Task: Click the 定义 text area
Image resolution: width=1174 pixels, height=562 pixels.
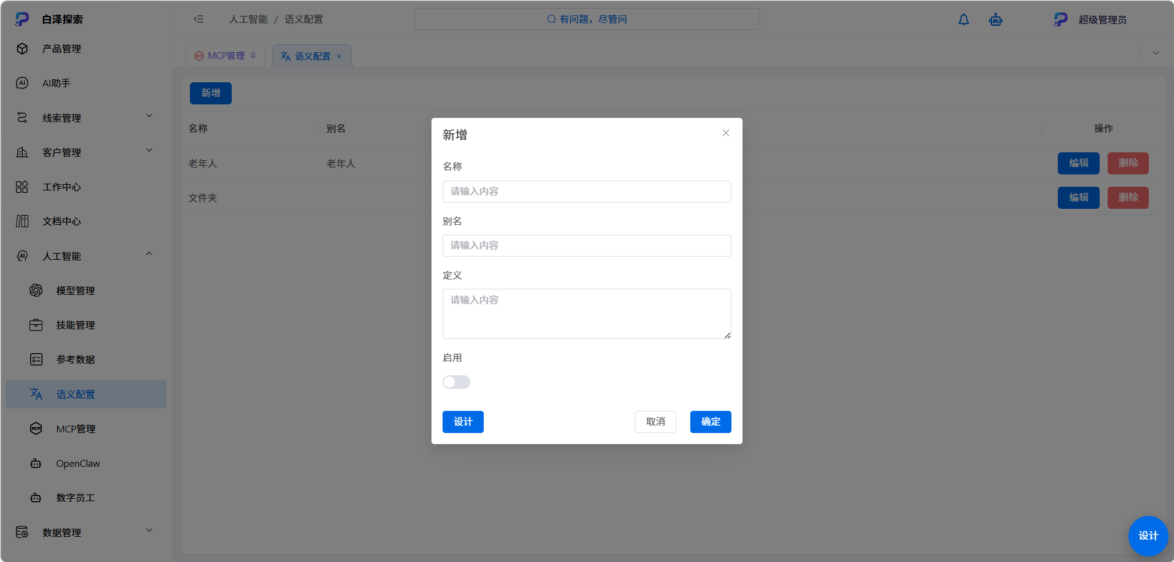Action: click(587, 314)
